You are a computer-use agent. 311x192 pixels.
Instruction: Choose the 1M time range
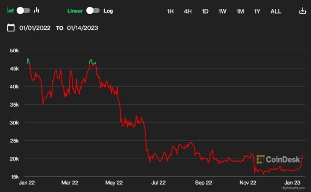tap(240, 12)
